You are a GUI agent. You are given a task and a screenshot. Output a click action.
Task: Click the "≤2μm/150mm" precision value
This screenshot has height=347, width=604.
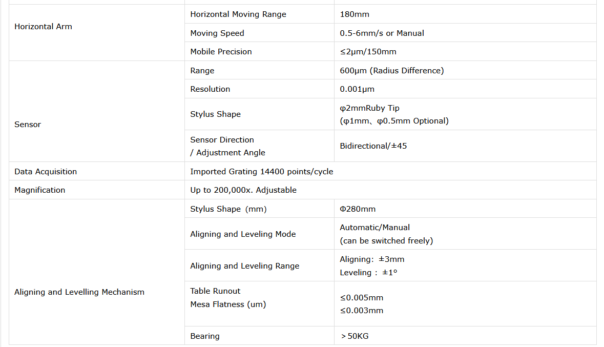[x=368, y=52]
